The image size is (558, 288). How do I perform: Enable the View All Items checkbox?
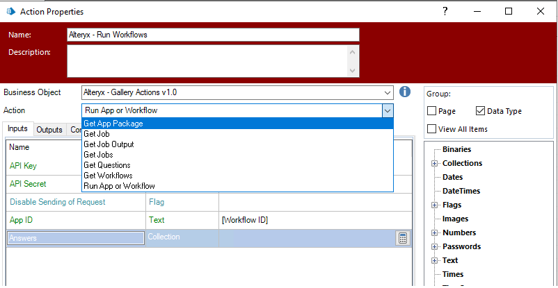(431, 129)
